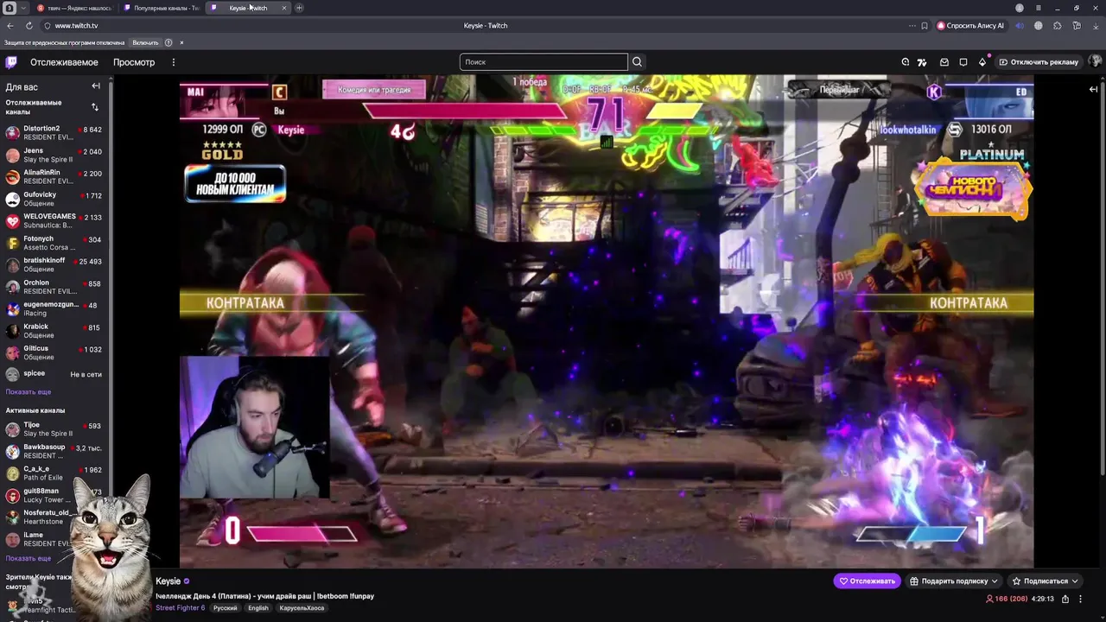Image resolution: width=1106 pixels, height=622 pixels.
Task: Switch to the Популярные каналы tab
Action: pos(161,8)
